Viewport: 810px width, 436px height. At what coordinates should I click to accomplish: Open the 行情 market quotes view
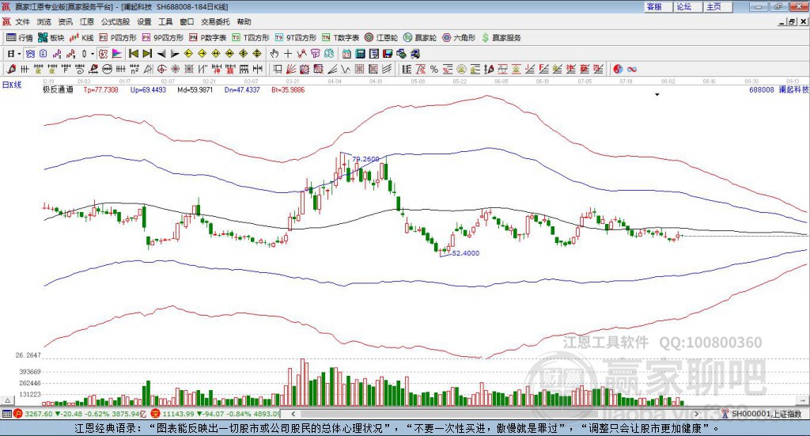(x=19, y=38)
